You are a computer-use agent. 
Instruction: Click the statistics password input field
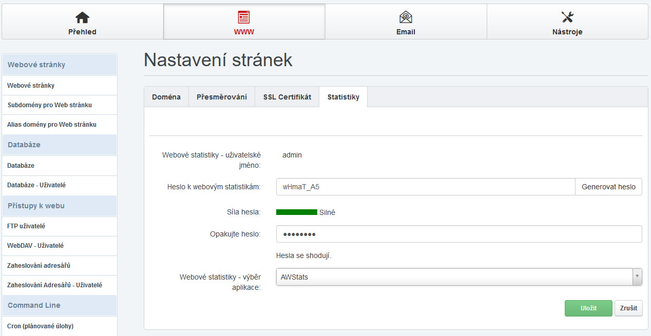pyautogui.click(x=425, y=187)
